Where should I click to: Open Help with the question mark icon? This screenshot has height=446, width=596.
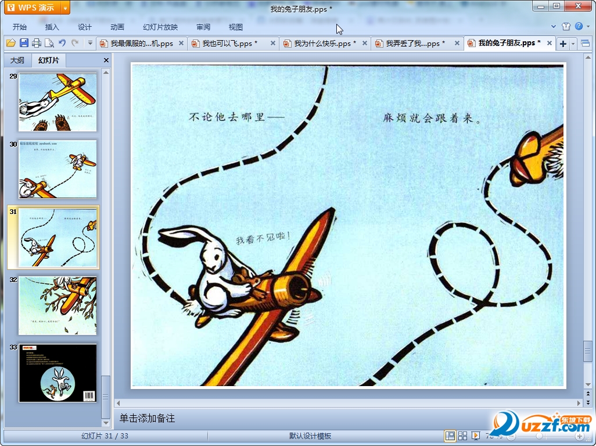pyautogui.click(x=579, y=26)
